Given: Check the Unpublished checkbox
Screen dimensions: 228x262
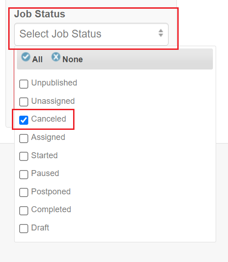Looking at the screenshot, I should pyautogui.click(x=24, y=84).
